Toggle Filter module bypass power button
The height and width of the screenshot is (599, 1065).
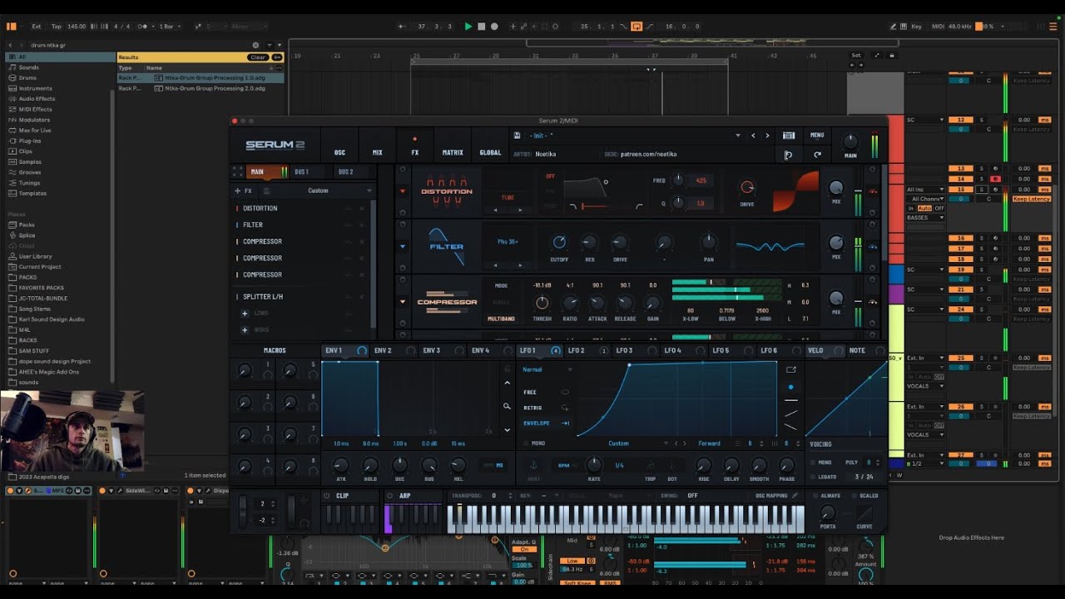(x=872, y=246)
